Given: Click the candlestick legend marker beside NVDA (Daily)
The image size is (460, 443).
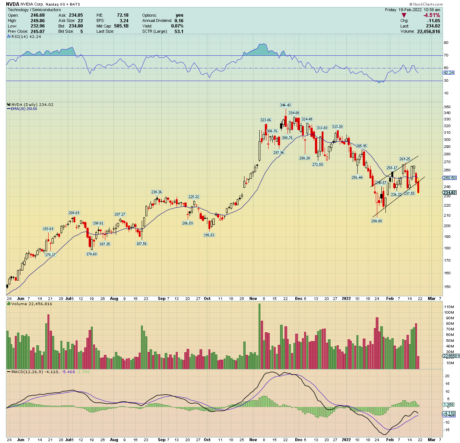Looking at the screenshot, I should click(9, 105).
